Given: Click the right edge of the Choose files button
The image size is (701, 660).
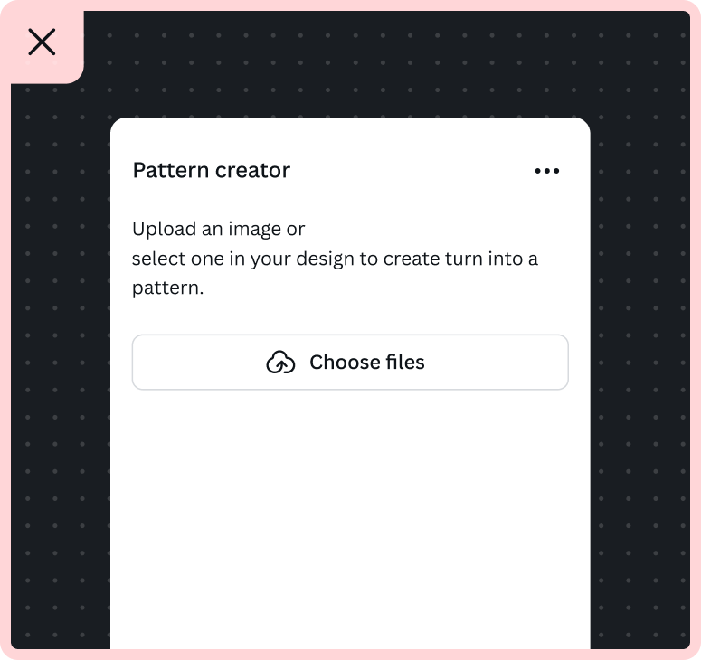Looking at the screenshot, I should coord(567,362).
